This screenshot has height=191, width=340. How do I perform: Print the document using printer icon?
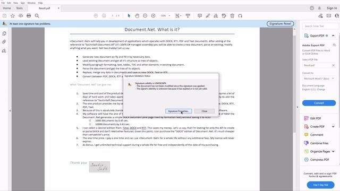pos(29,16)
